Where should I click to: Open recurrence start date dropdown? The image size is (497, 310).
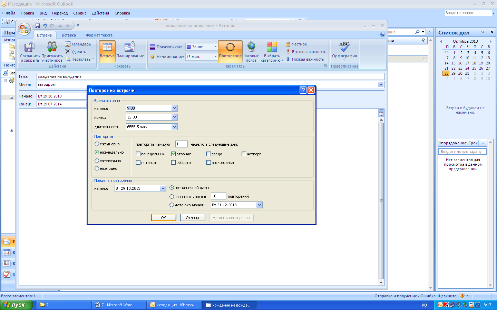(163, 188)
